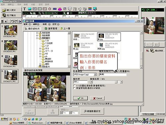Select the text T tool icon
Screen dimensions: 166x125
click(25, 9)
